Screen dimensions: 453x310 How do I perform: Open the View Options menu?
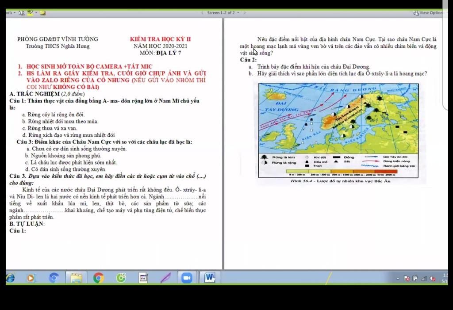(x=428, y=13)
